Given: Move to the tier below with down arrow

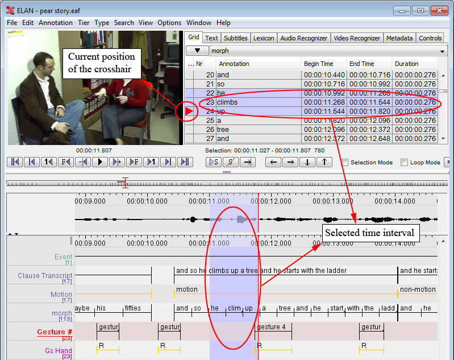Looking at the screenshot, I should (307, 162).
